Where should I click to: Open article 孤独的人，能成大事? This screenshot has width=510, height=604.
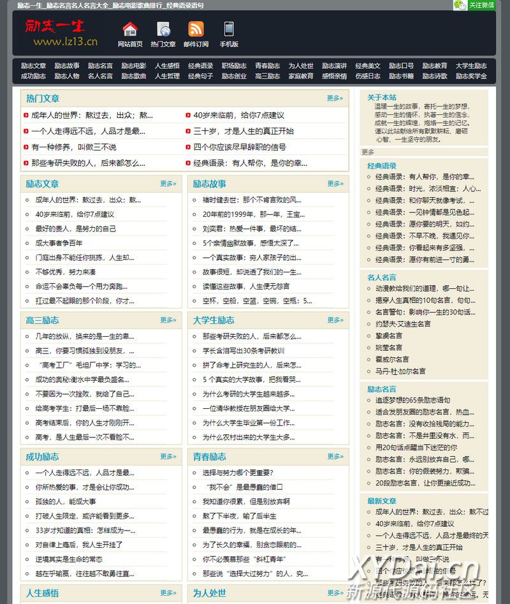[x=66, y=501]
